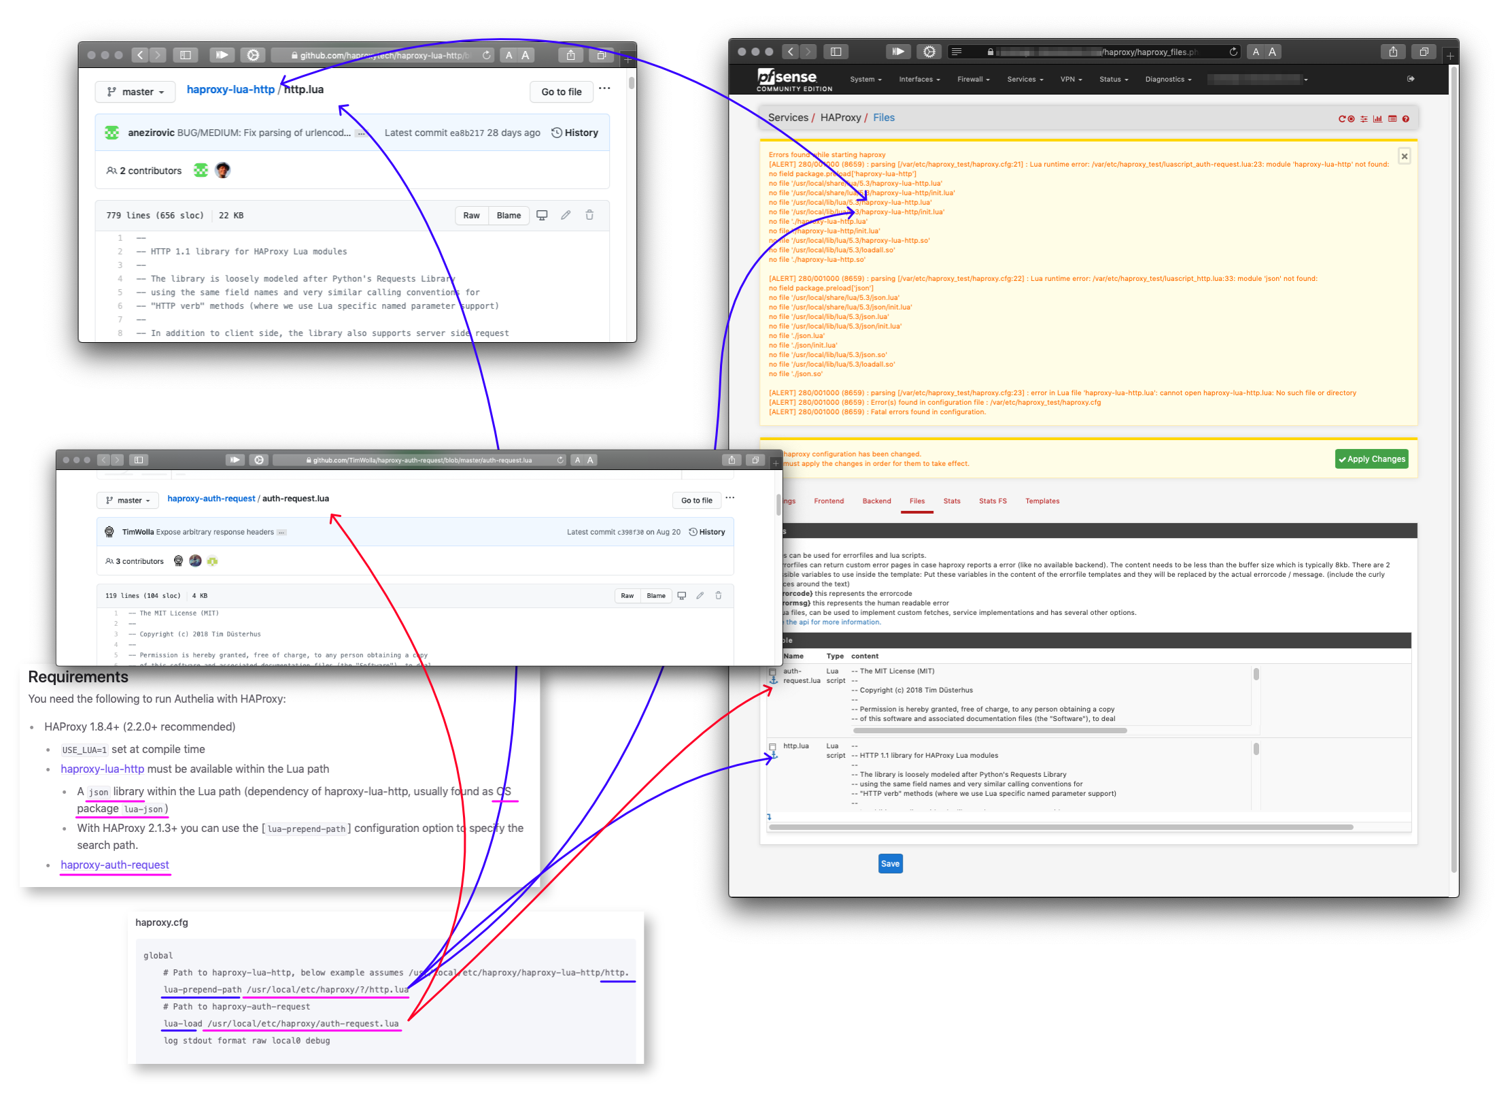This screenshot has width=1512, height=1119.
Task: Click reload icon in auth-request.lua browser window
Action: (x=560, y=460)
